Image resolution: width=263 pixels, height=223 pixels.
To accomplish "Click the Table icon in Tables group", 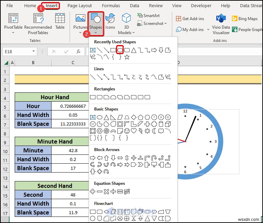I will tap(60, 18).
